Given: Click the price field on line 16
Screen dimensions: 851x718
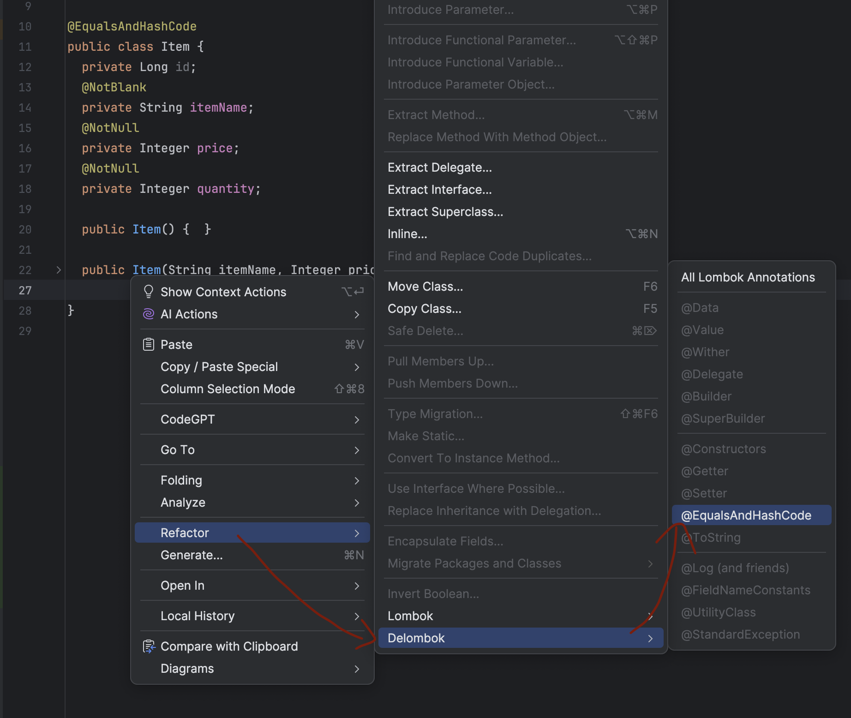Looking at the screenshot, I should coord(215,148).
